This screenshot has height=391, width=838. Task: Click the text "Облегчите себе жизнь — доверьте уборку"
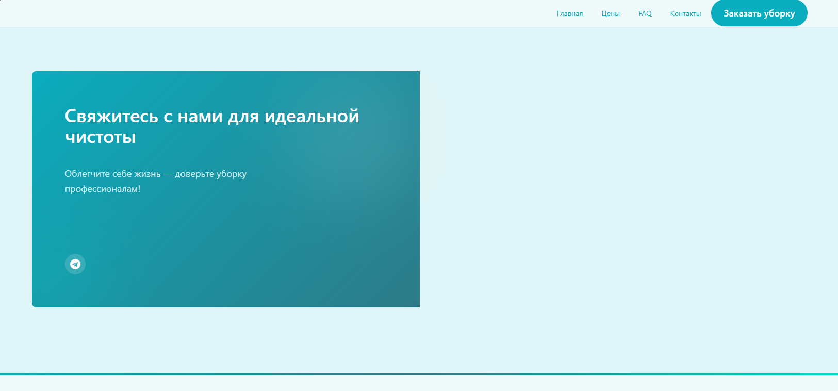[x=155, y=174]
